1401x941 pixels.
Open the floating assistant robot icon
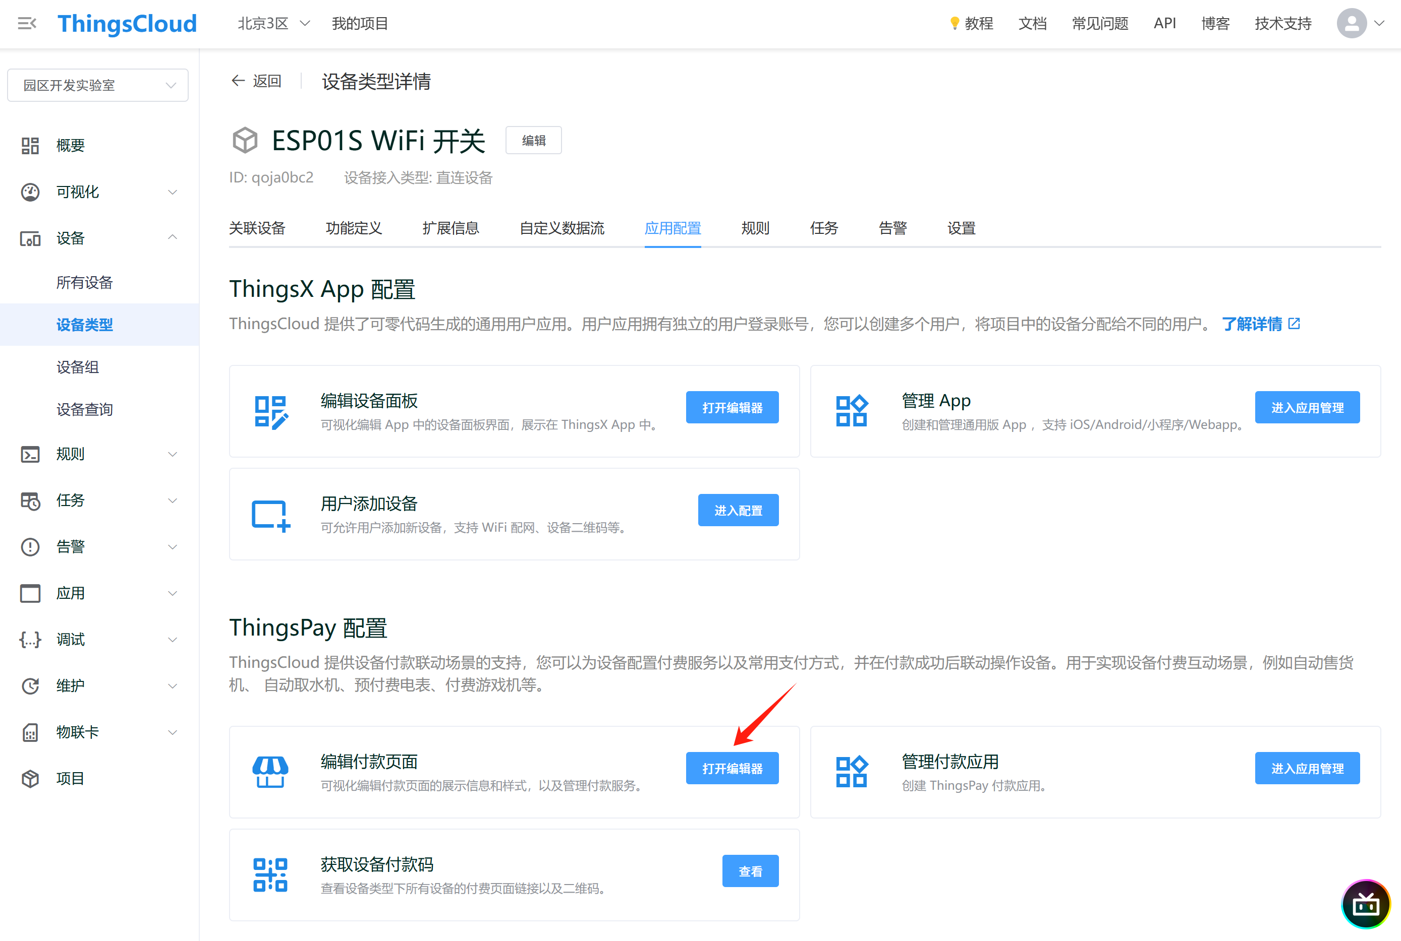(x=1366, y=904)
